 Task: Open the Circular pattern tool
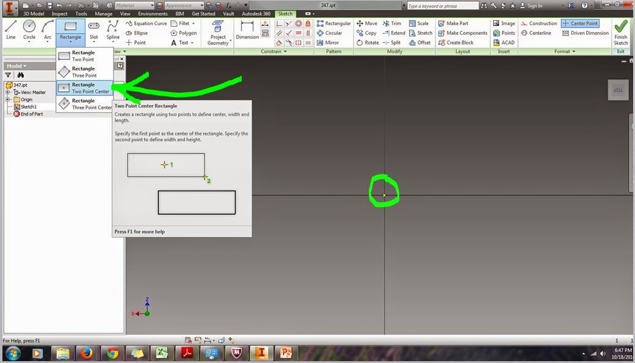point(329,33)
